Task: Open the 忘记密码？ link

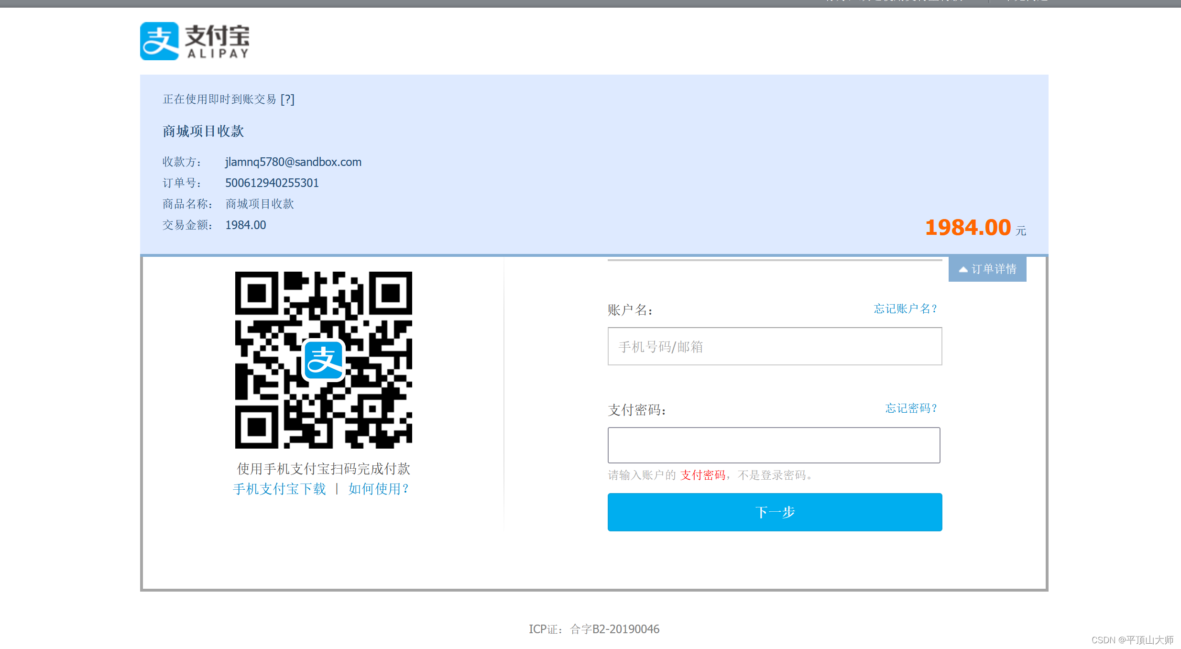Action: coord(911,408)
